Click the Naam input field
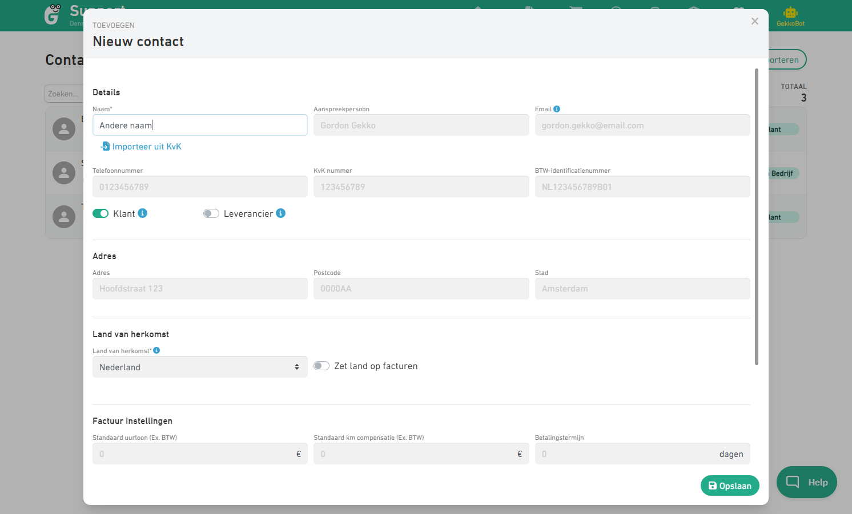The width and height of the screenshot is (852, 514). pyautogui.click(x=200, y=125)
